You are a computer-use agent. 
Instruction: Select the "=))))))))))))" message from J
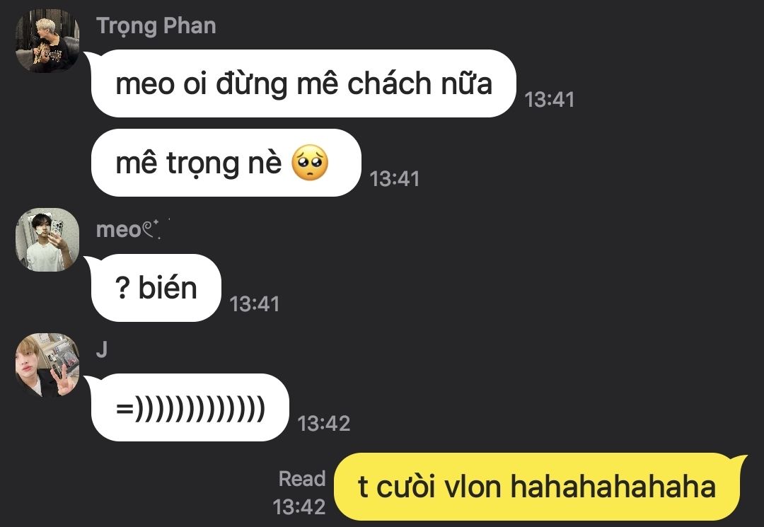tap(190, 407)
